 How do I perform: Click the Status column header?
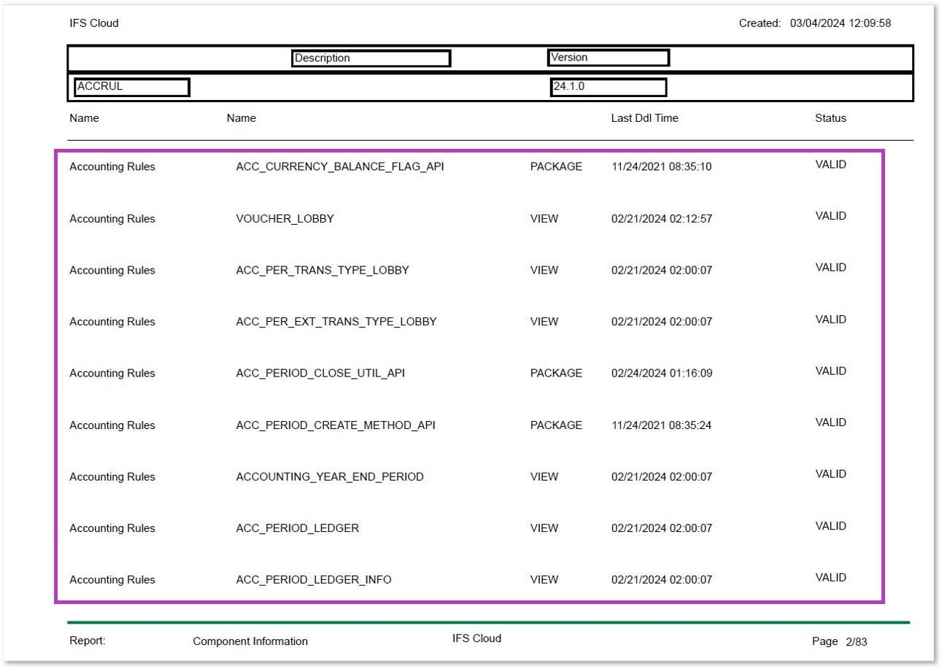point(830,118)
